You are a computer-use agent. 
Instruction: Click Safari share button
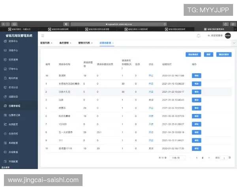tap(226, 24)
